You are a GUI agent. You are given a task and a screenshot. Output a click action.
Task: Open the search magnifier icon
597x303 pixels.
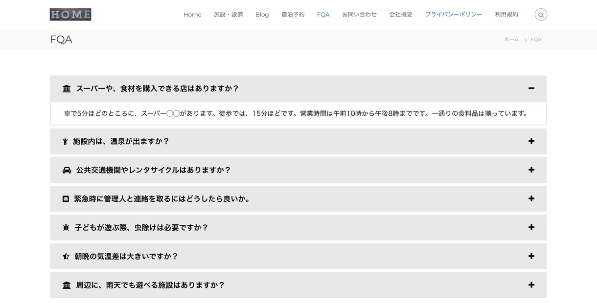coord(541,15)
